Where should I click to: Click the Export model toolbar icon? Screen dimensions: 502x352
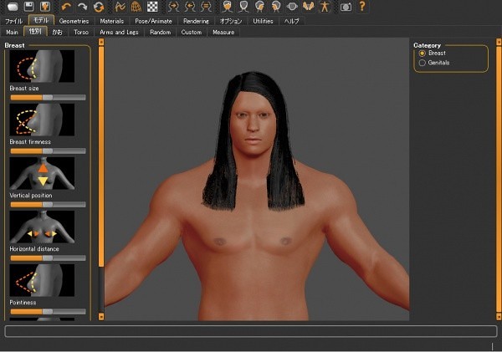[x=45, y=7]
